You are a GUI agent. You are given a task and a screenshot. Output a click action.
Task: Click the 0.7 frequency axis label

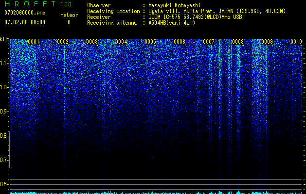4,160
